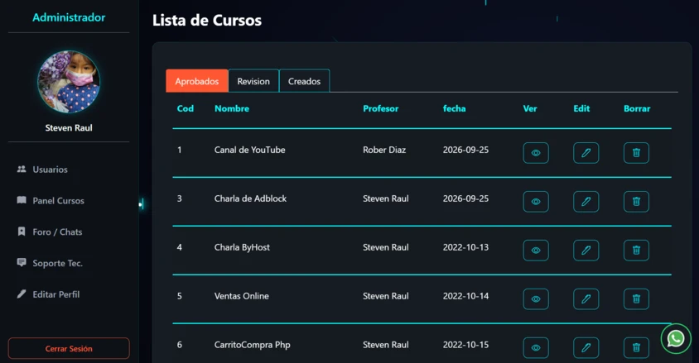Open Panel Cursos in the sidebar
The width and height of the screenshot is (699, 363).
[59, 201]
